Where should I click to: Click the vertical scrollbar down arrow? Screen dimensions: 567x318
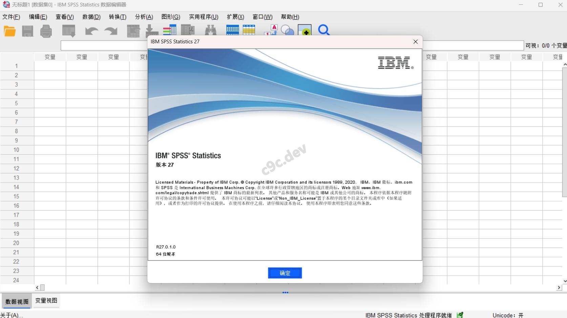pos(565,281)
